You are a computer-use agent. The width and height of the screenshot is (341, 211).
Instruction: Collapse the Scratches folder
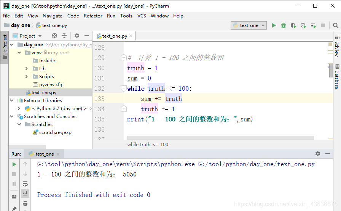[x=19, y=124]
